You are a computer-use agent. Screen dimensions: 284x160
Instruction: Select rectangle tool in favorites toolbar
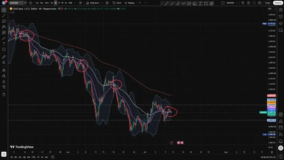point(206,3)
